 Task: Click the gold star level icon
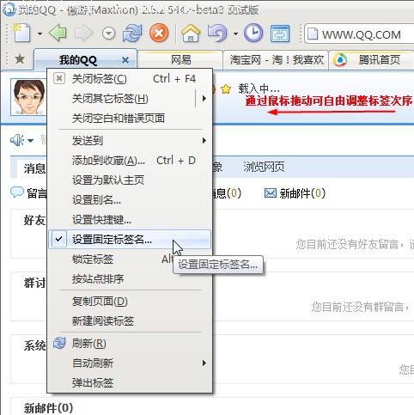(226, 89)
